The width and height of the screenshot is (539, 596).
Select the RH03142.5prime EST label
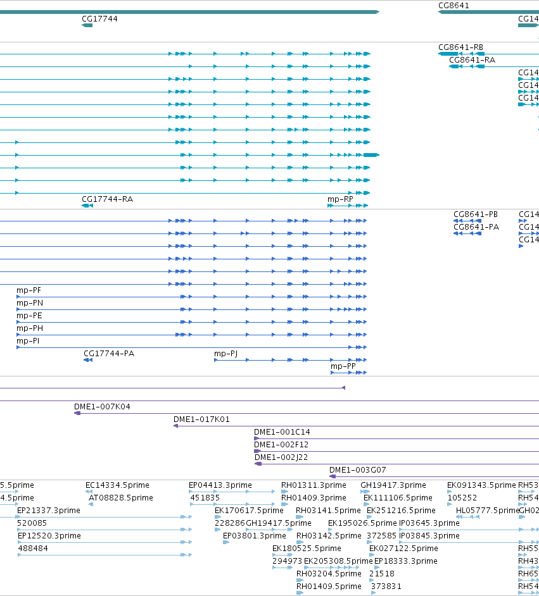329,536
